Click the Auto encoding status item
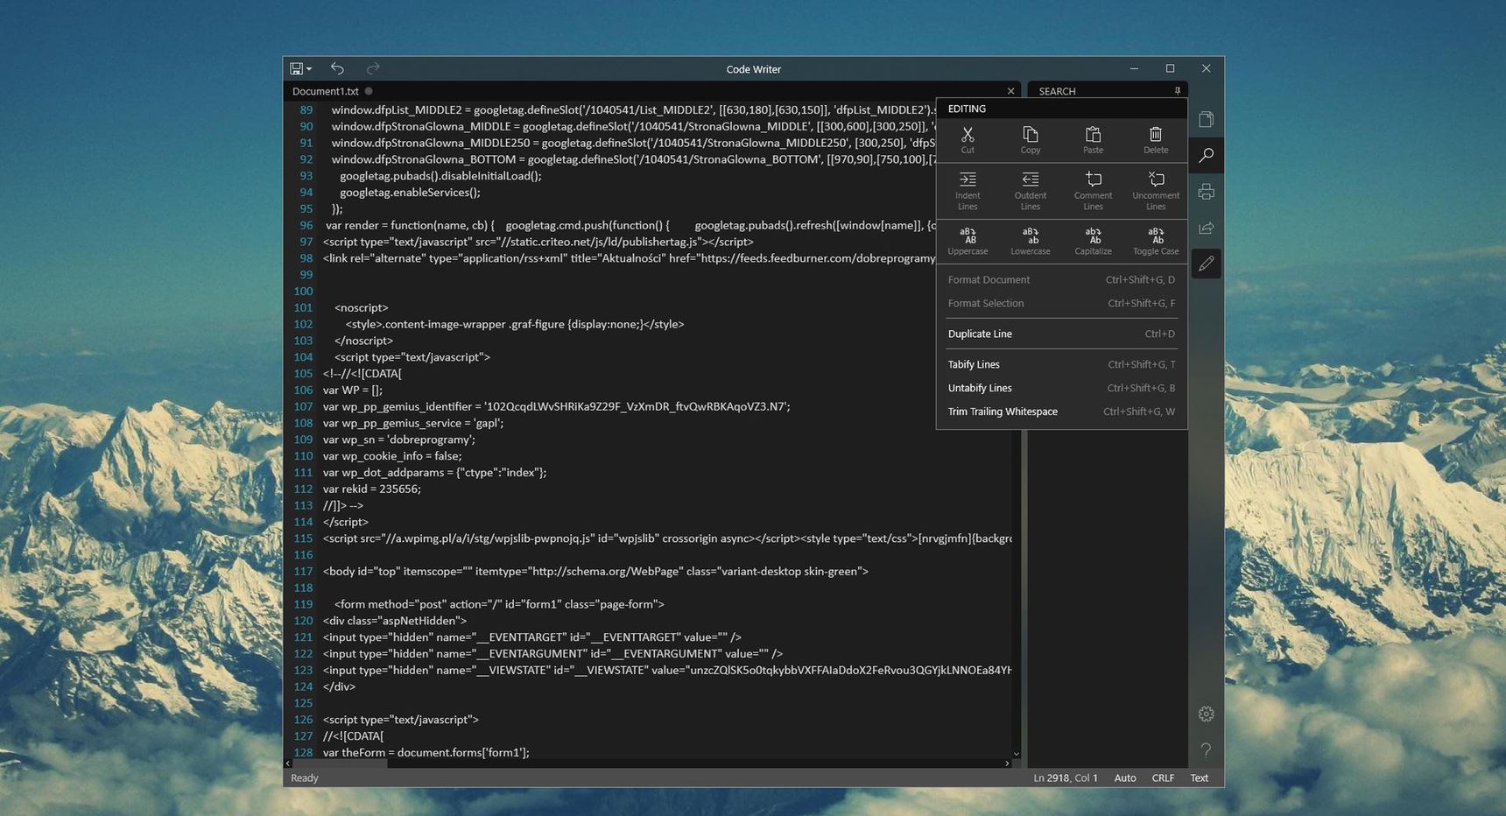This screenshot has width=1506, height=816. pos(1125,778)
